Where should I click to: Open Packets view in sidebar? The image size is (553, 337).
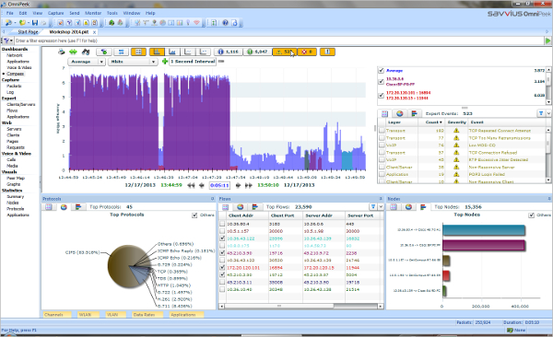[x=14, y=86]
